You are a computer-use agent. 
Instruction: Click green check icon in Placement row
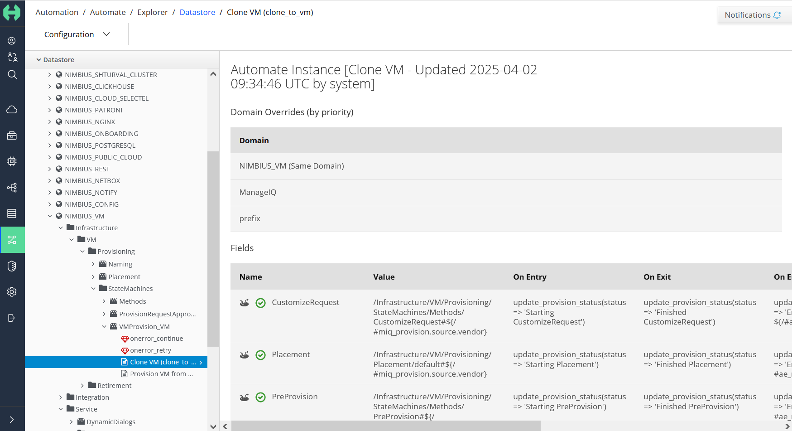tap(260, 355)
